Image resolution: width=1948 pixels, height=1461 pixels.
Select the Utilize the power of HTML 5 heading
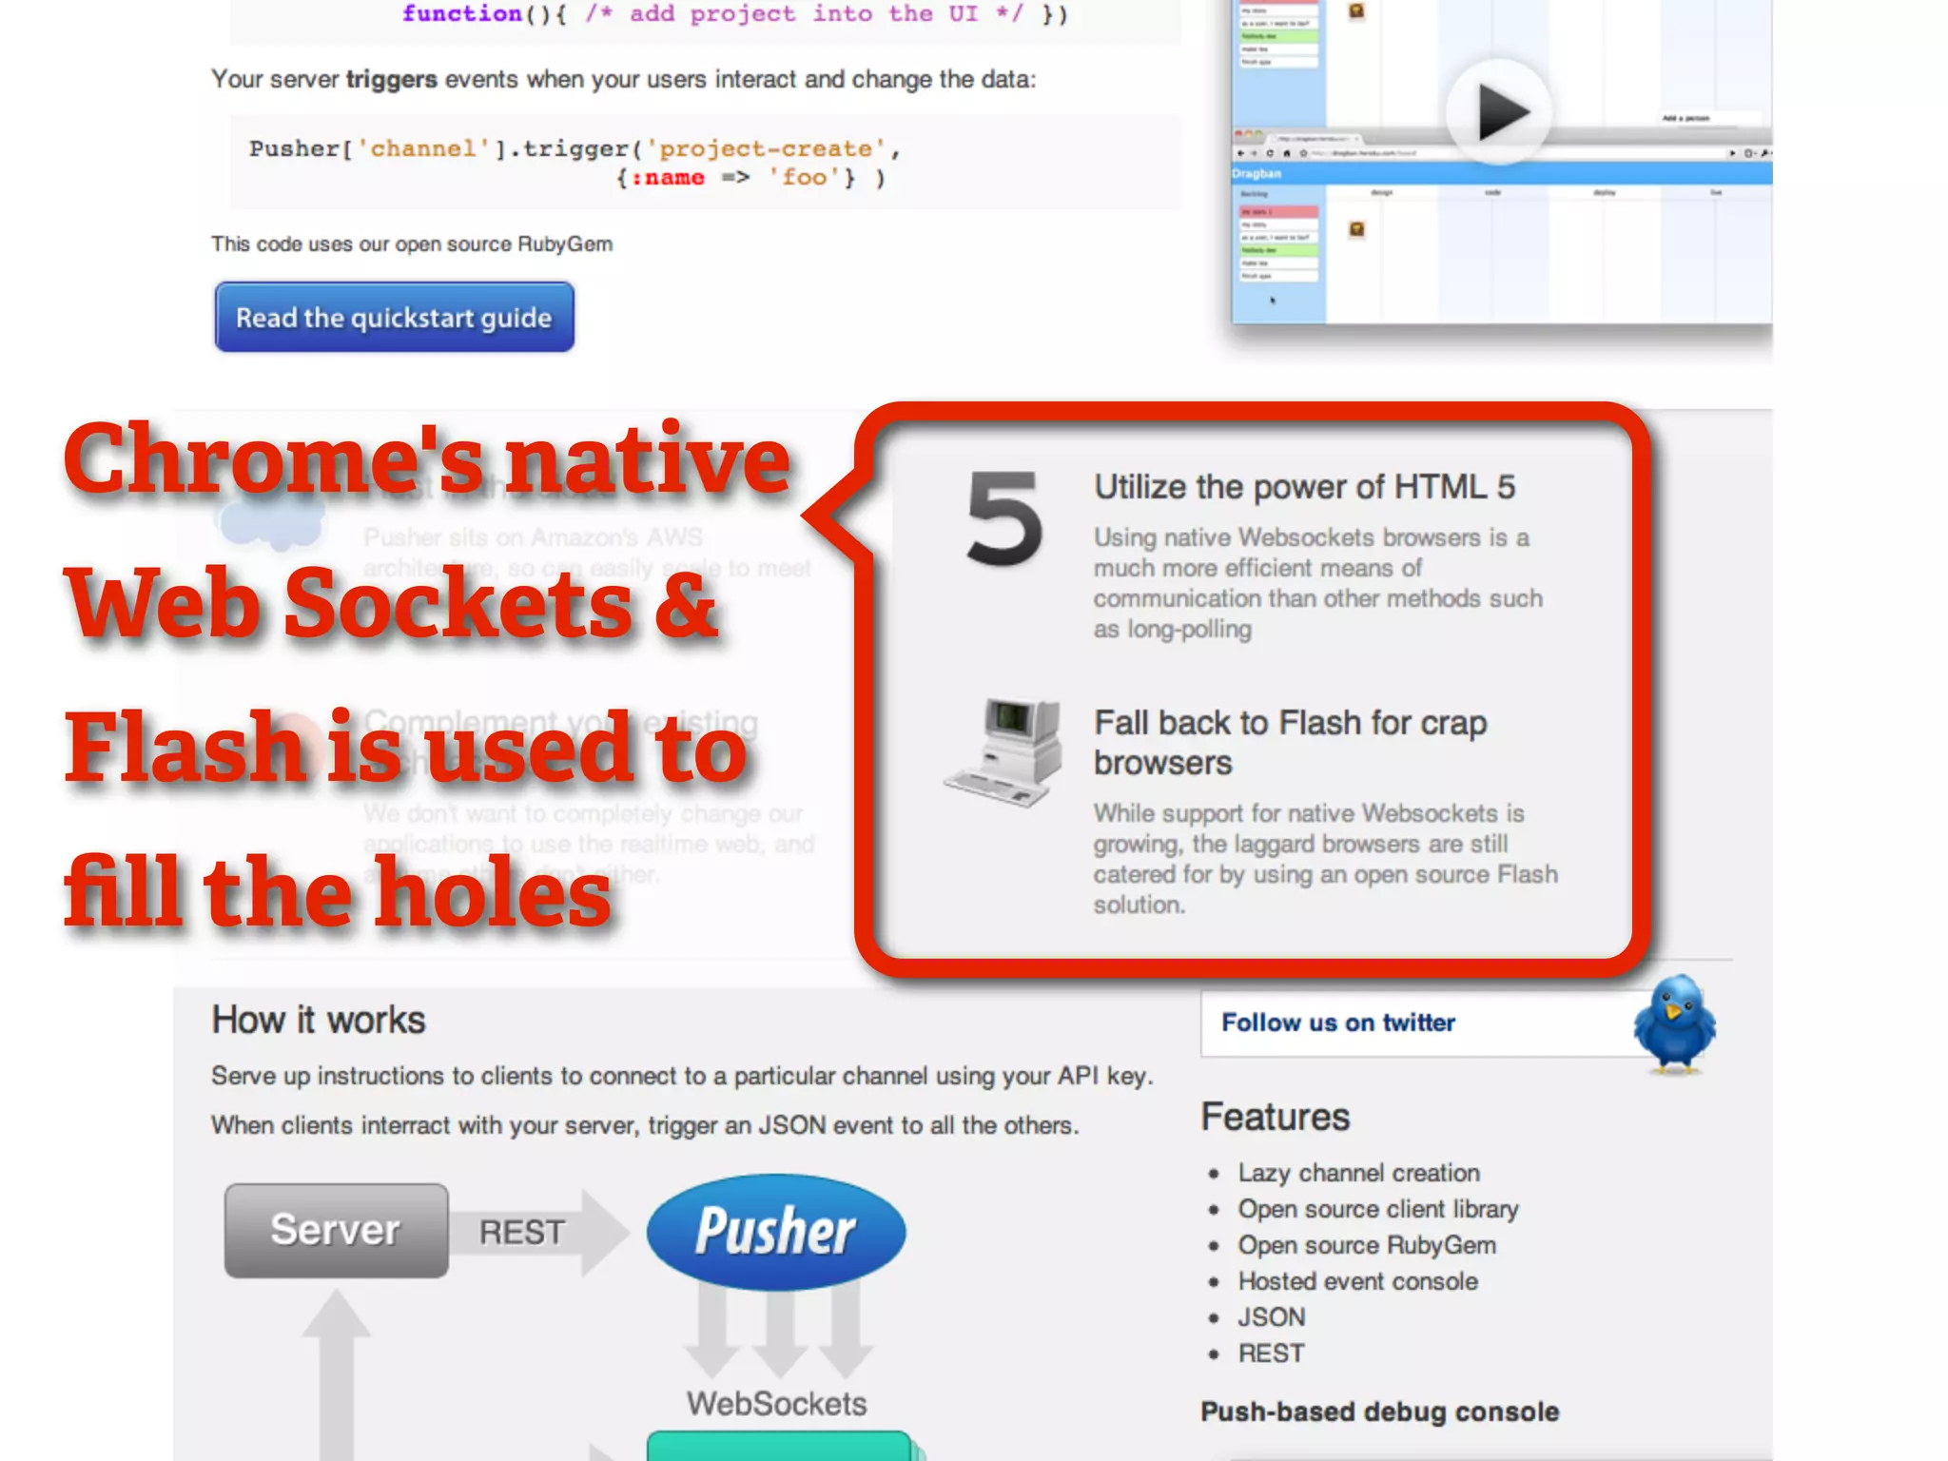click(1304, 487)
